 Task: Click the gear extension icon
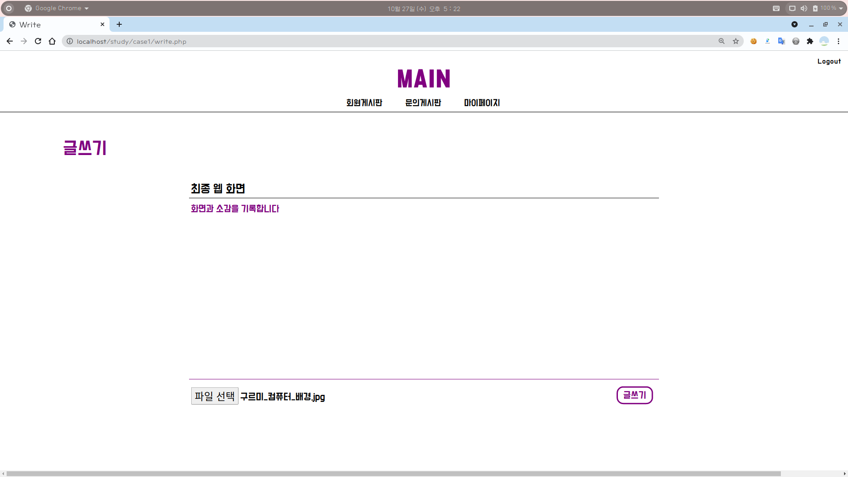point(795,41)
